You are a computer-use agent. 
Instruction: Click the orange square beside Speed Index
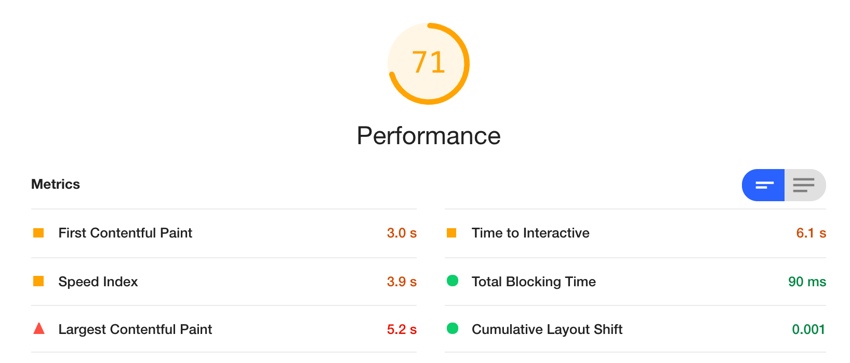point(38,281)
